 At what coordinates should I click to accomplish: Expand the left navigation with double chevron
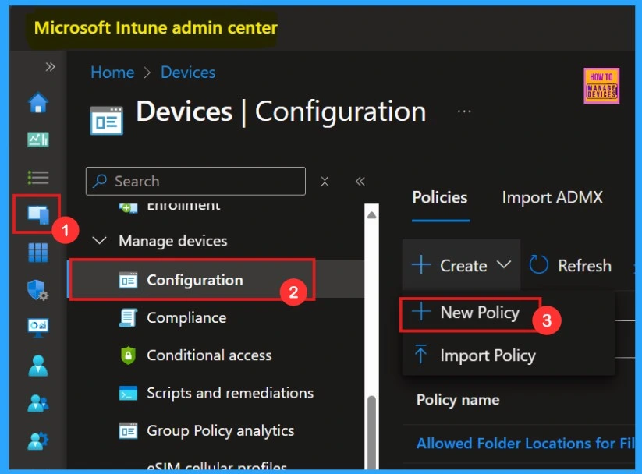coord(50,67)
